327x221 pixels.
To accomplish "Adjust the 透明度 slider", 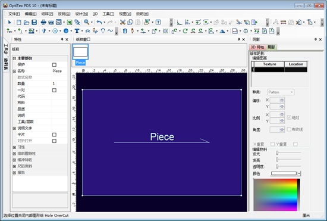I will coord(277,166).
